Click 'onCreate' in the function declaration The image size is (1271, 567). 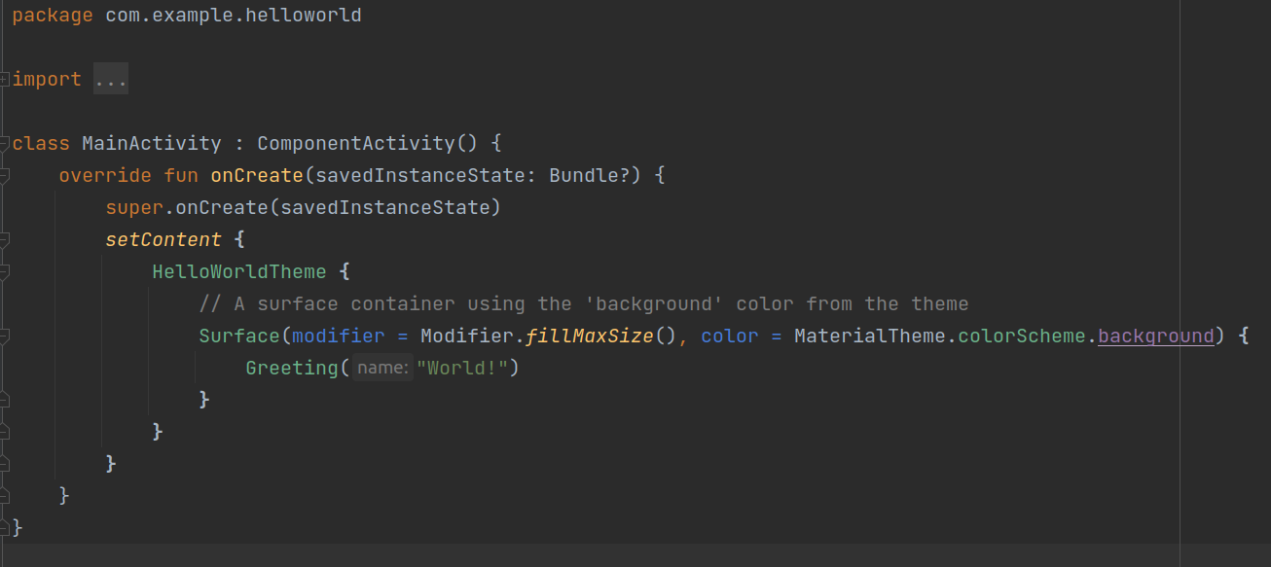coord(257,176)
